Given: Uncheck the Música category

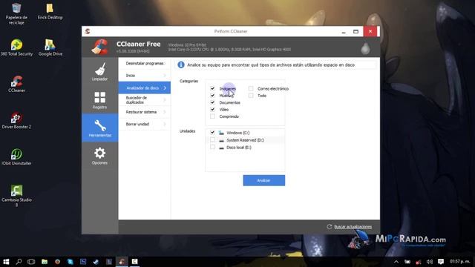Looking at the screenshot, I should tap(212, 96).
